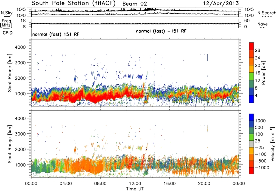
Task: Click the Beam 02 label
Action: [135, 4]
